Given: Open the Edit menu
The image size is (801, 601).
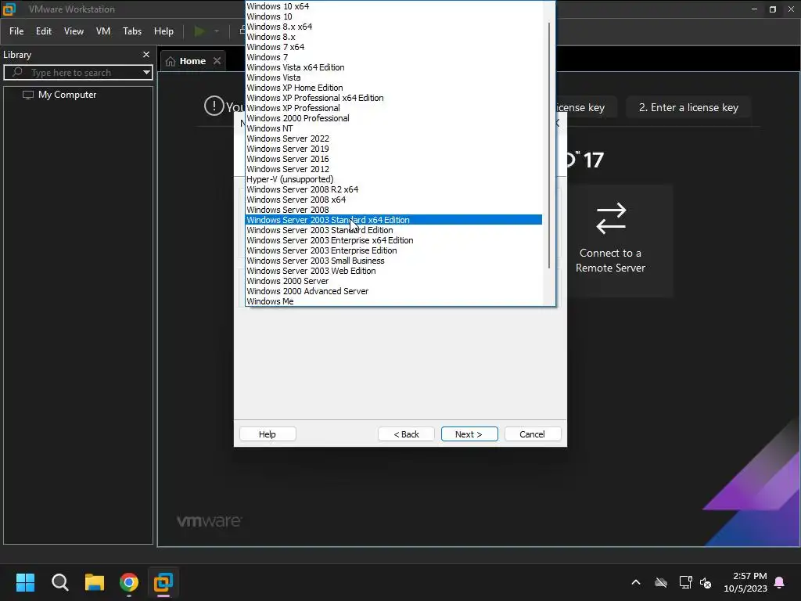Looking at the screenshot, I should click(44, 31).
